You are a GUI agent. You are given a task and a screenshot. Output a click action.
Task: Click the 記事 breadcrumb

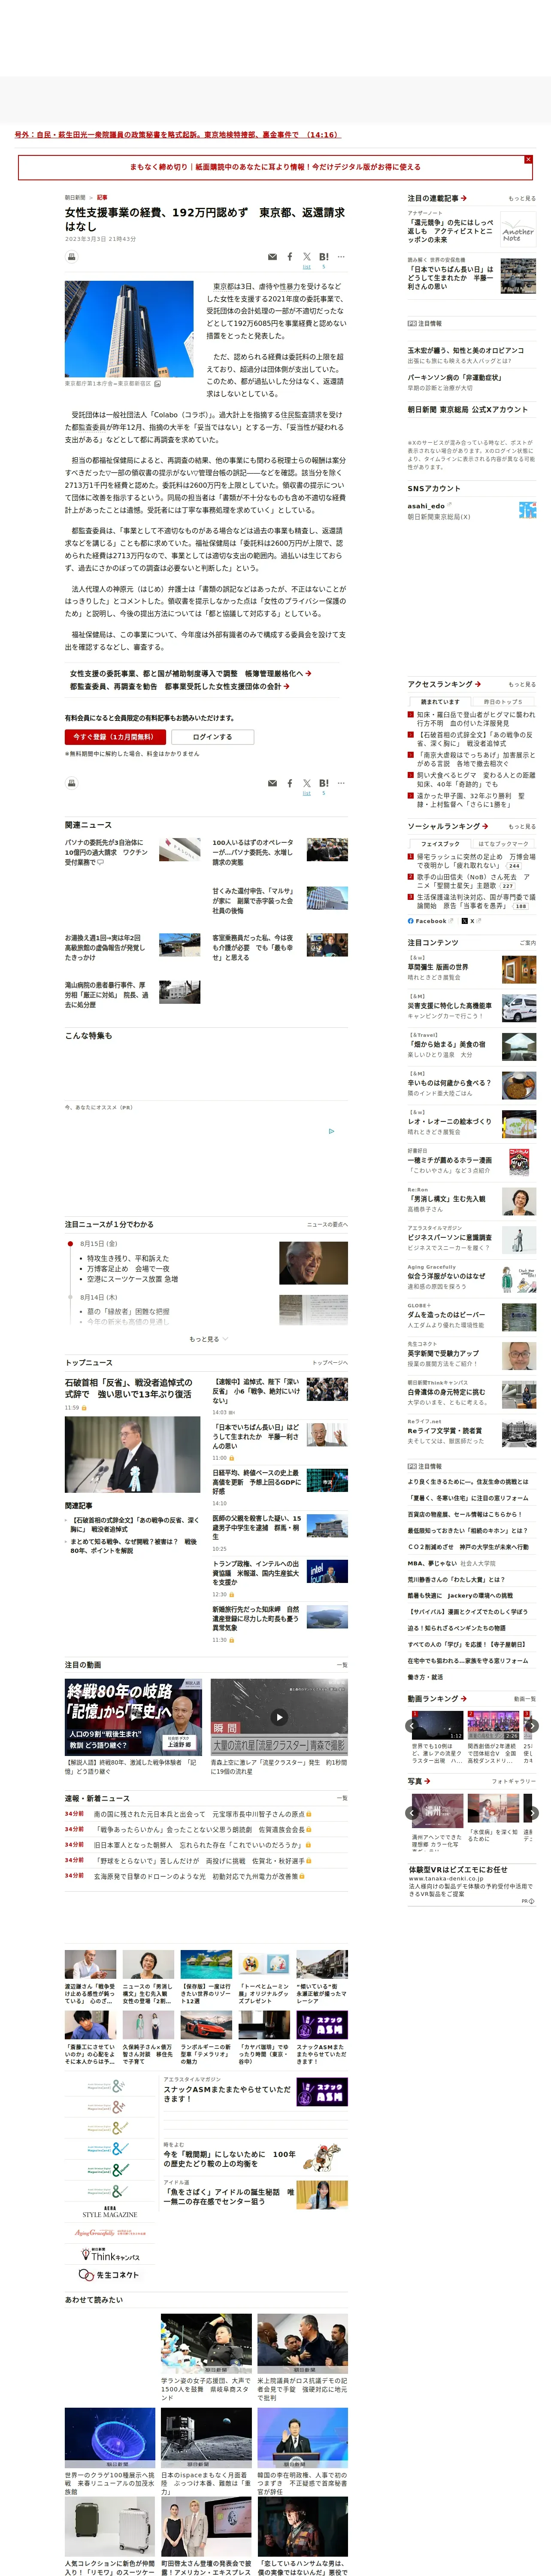point(102,197)
